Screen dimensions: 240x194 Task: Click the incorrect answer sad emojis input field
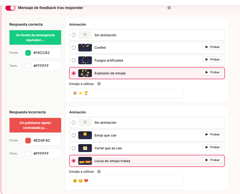click(127, 181)
